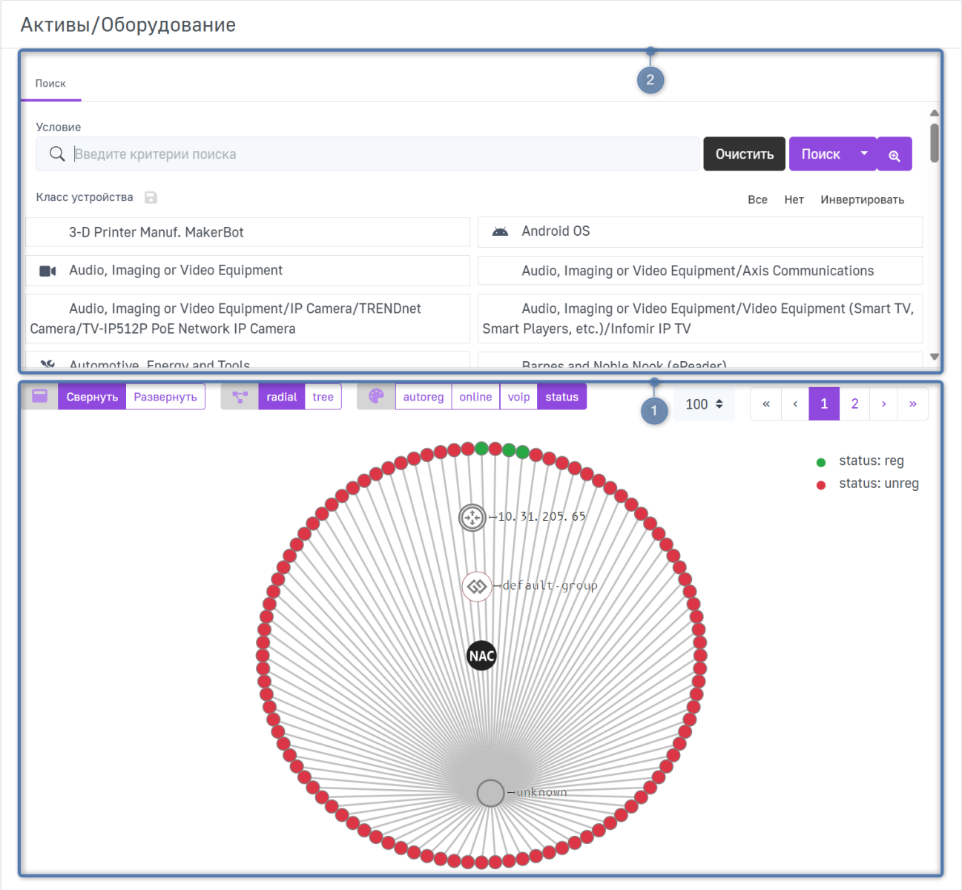Go to page 2
Viewport: 962px width, 890px height.
click(x=854, y=404)
